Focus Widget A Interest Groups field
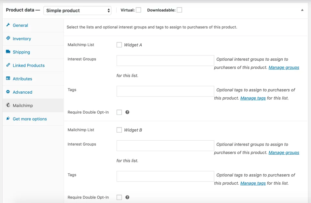Screen dimensions: 311x203 point(165,60)
